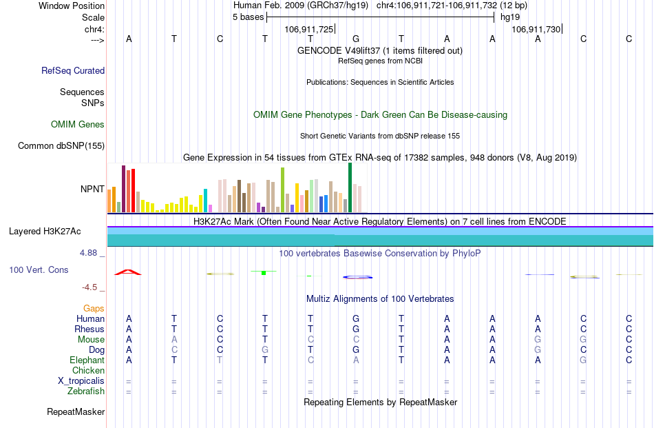This screenshot has width=654, height=428.
Task: Click the NPNT gene expression label
Action: [x=92, y=189]
